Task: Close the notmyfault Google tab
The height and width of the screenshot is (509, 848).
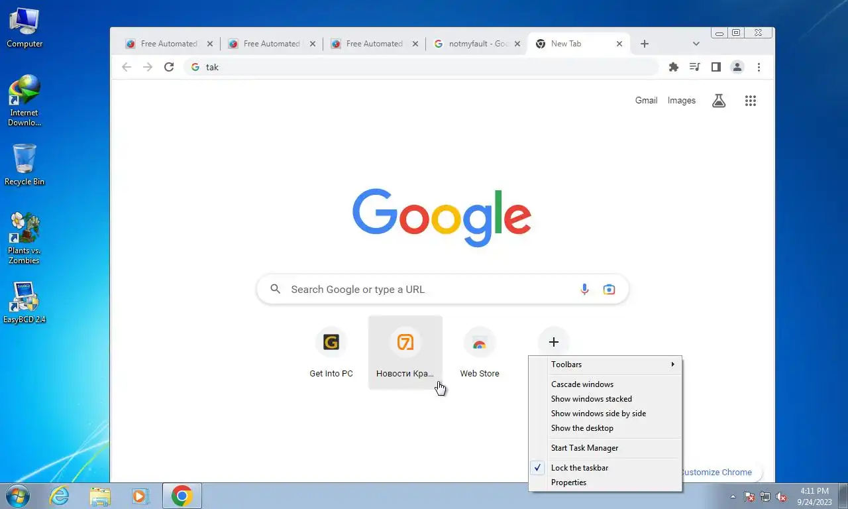Action: 517,44
